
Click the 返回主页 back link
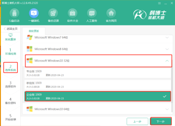[x=11, y=29]
